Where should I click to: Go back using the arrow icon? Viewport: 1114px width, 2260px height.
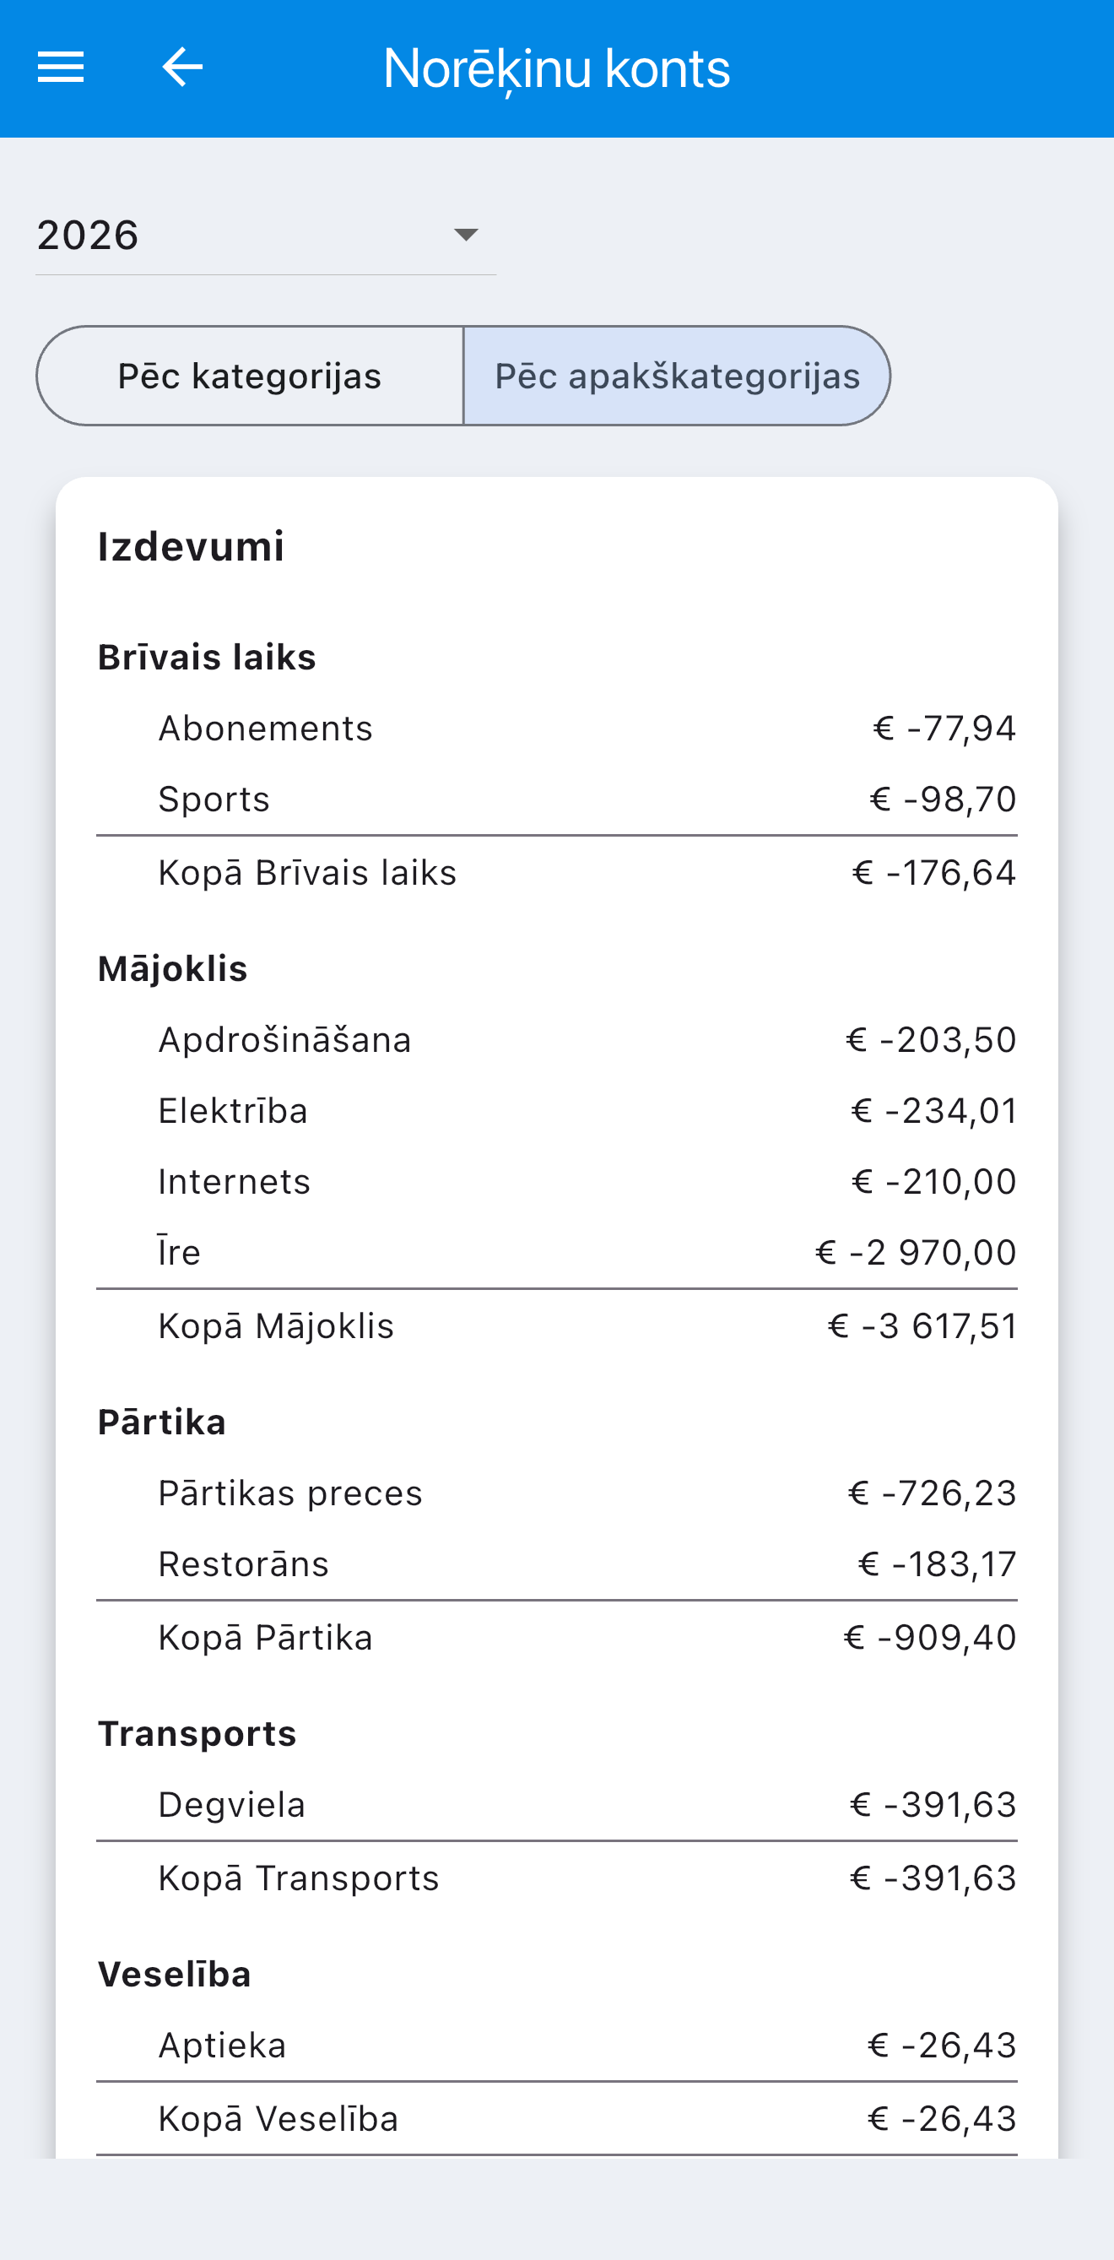182,68
